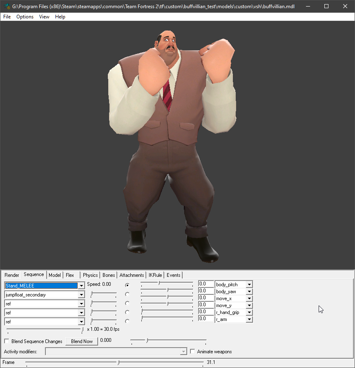This screenshot has height=368, width=355.
Task: Switch to the Attachments tab
Action: 132,275
